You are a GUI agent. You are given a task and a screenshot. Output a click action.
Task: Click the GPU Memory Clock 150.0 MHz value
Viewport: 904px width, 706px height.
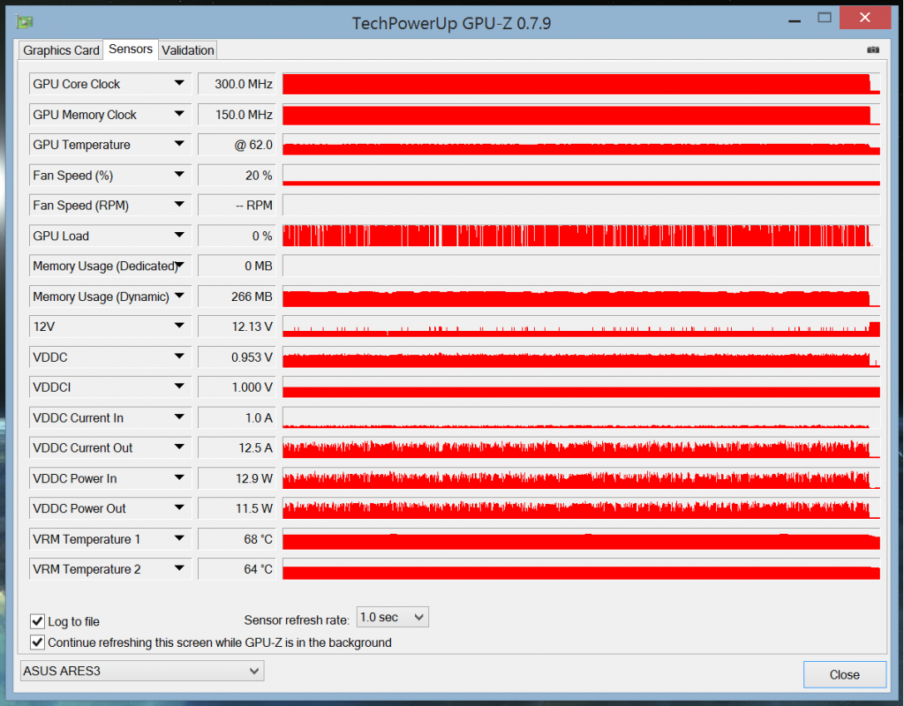[237, 115]
